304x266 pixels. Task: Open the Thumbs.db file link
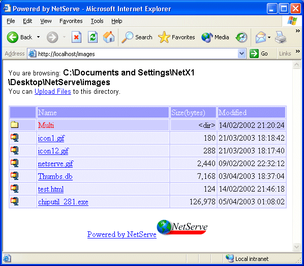(55, 176)
